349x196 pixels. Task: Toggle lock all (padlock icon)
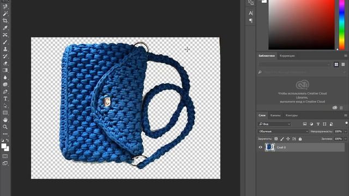(x=300, y=139)
